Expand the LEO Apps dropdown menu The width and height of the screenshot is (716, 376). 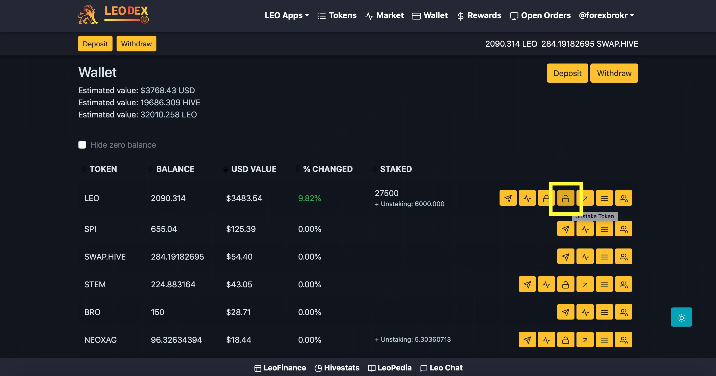point(287,15)
